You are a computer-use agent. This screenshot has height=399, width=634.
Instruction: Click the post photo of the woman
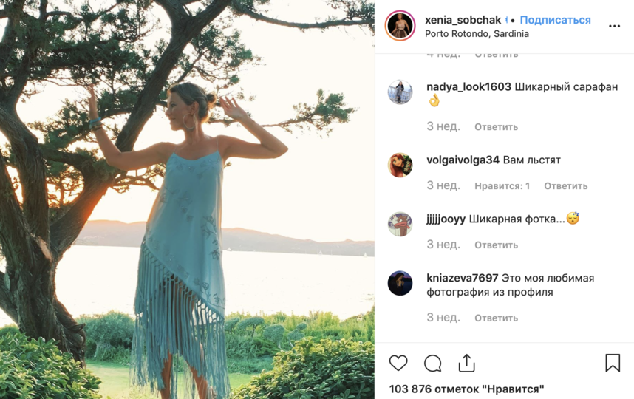coord(187,199)
